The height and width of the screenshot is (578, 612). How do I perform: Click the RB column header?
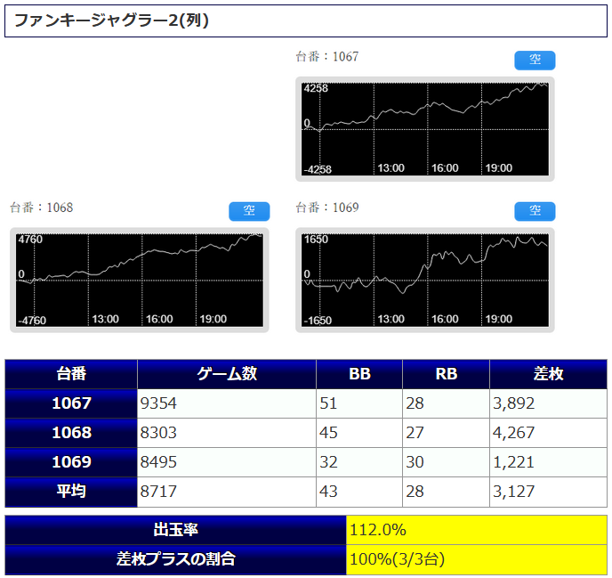[446, 374]
